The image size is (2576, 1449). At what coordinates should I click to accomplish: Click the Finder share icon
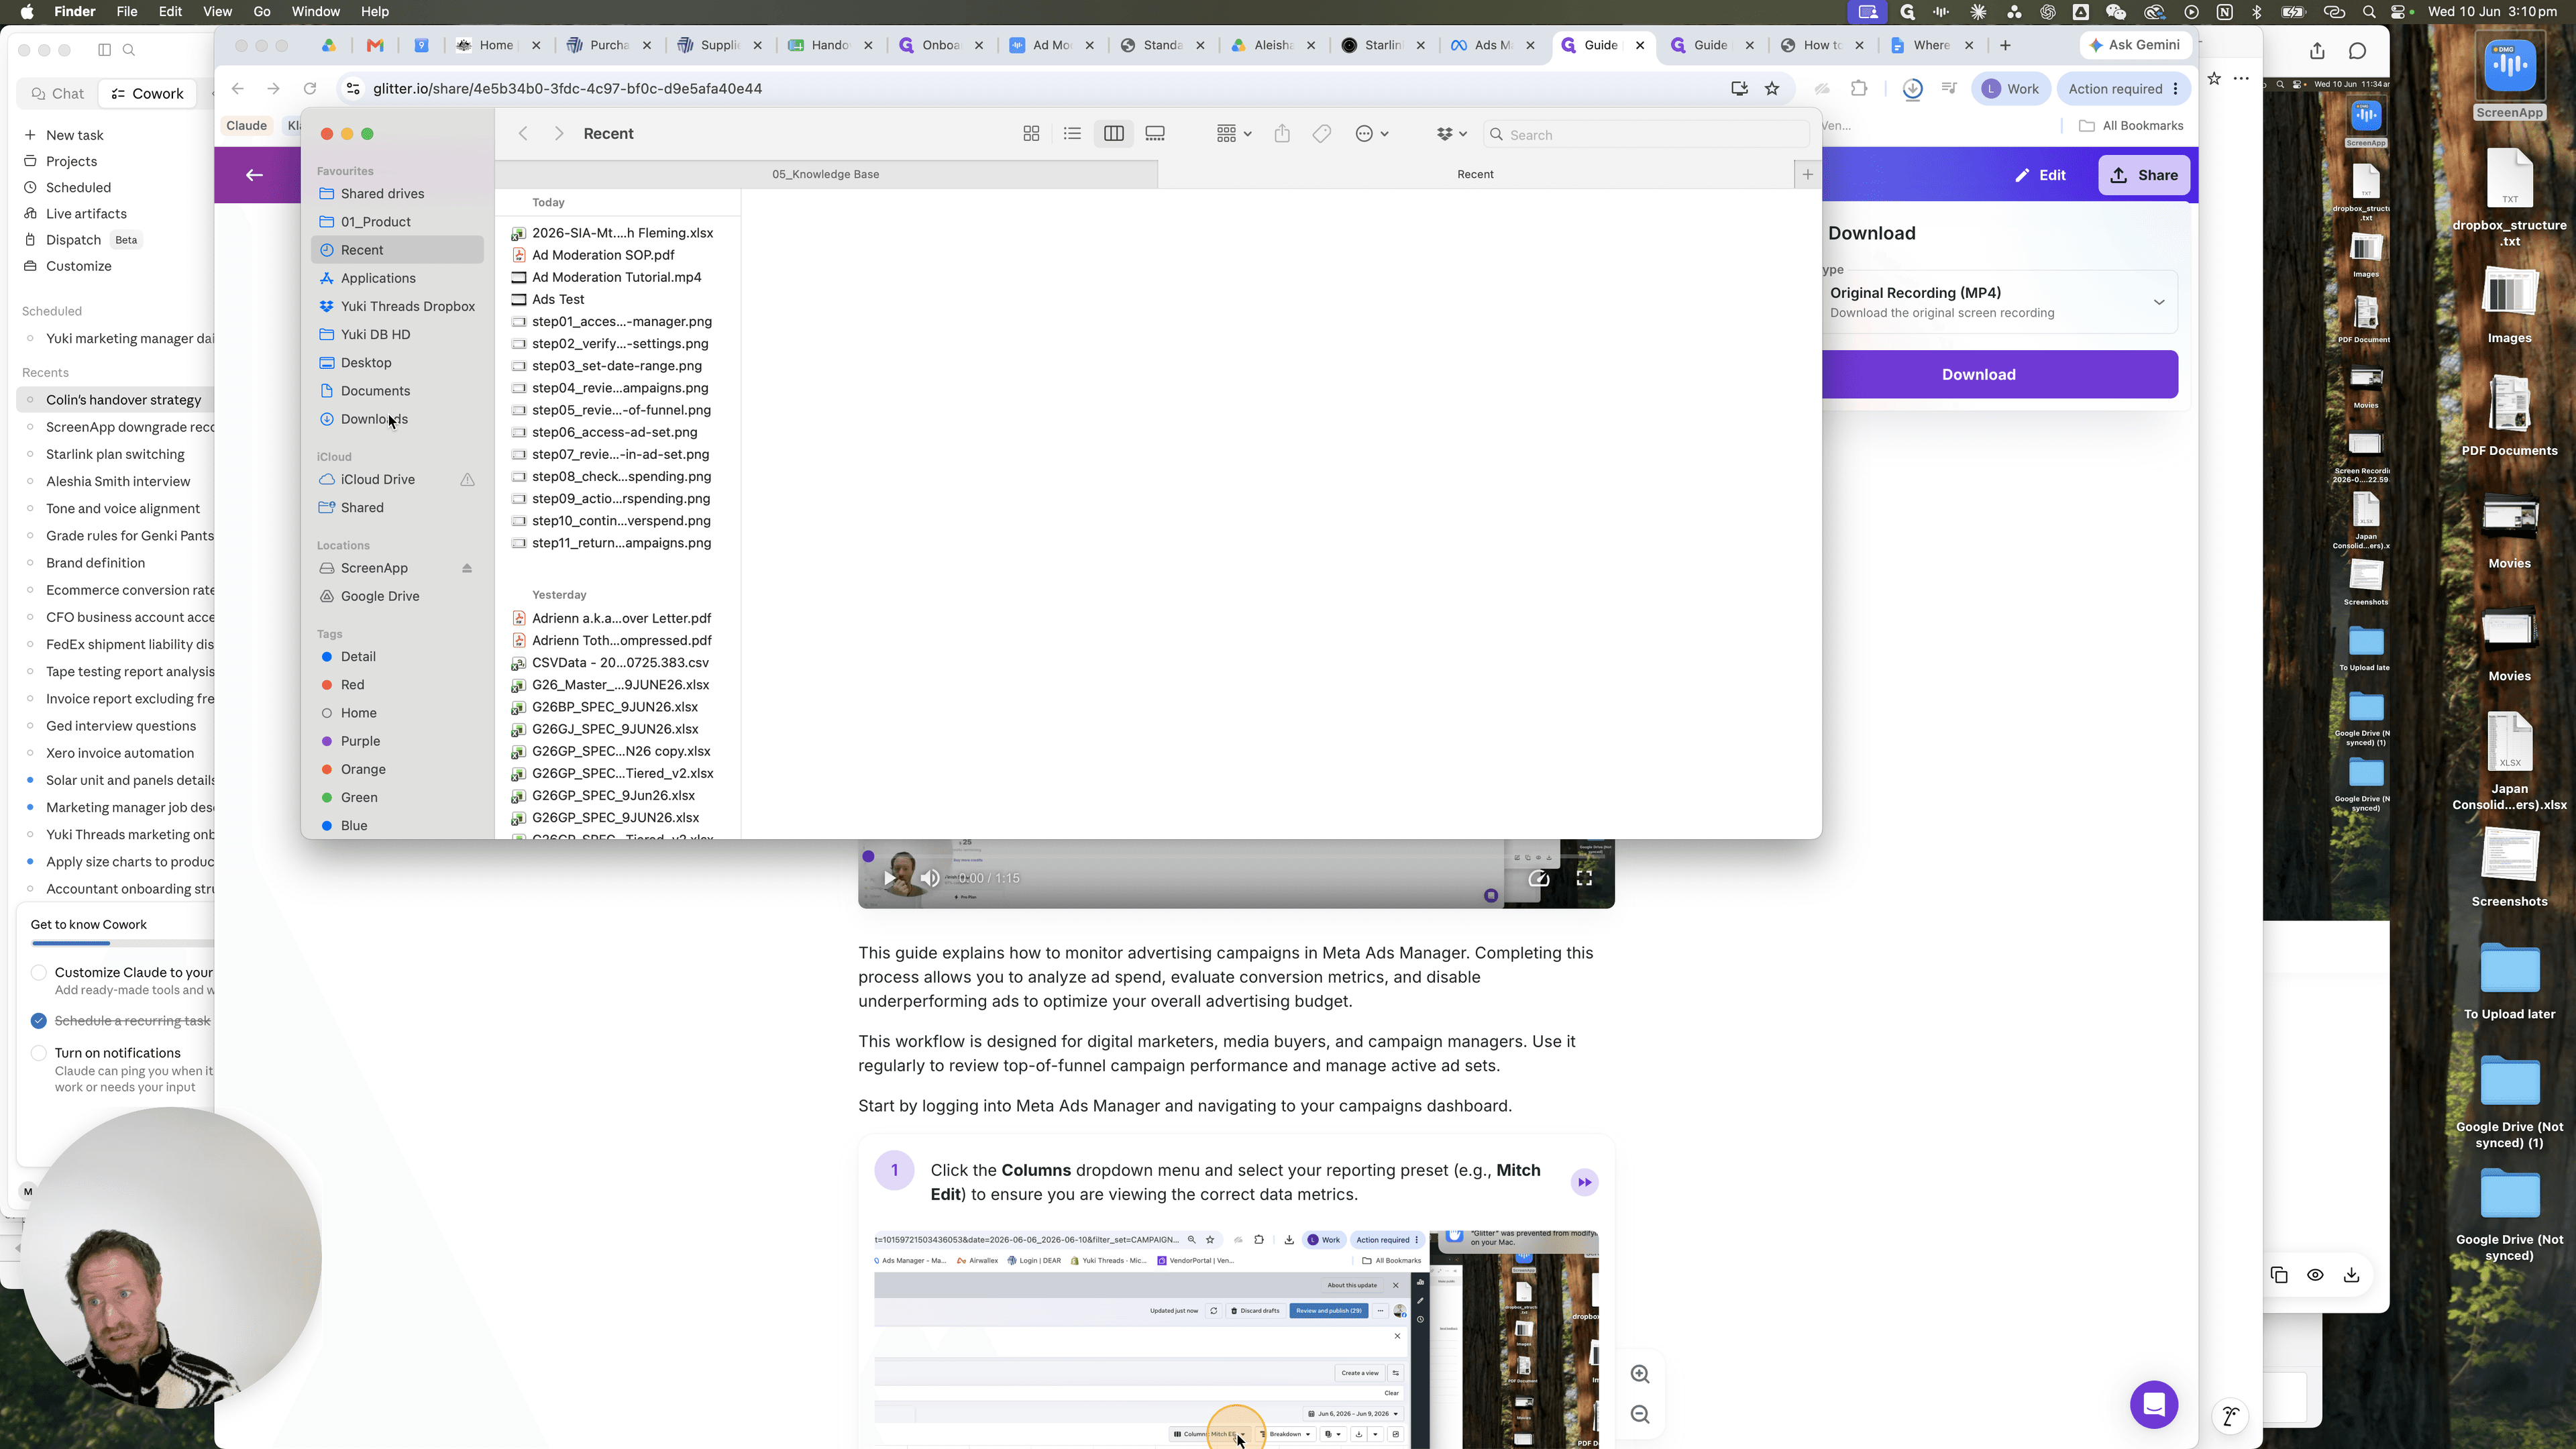[x=1282, y=134]
